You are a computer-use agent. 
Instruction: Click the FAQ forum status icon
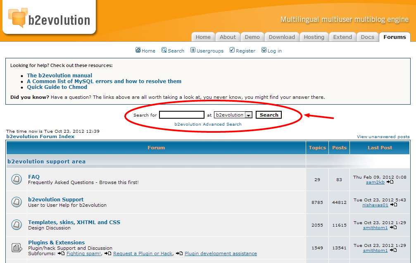click(x=17, y=179)
